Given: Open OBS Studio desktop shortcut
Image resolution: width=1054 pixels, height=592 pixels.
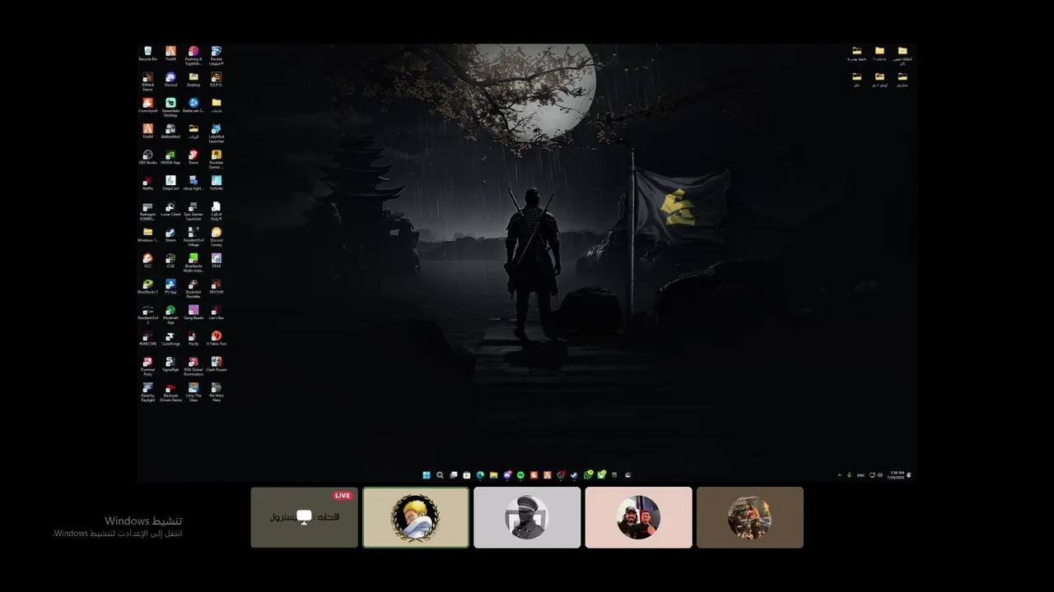Looking at the screenshot, I should coord(147,157).
